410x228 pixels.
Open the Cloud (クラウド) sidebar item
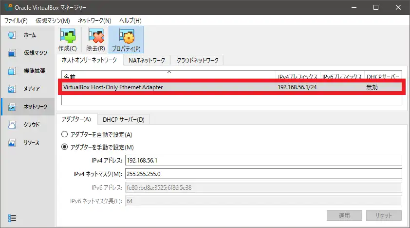(x=28, y=125)
